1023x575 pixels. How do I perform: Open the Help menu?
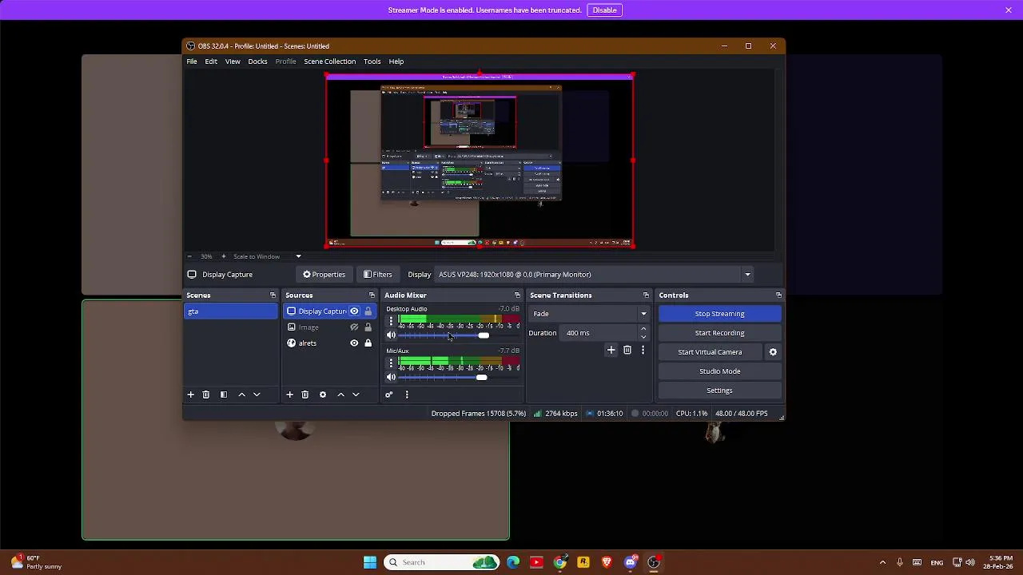click(396, 61)
